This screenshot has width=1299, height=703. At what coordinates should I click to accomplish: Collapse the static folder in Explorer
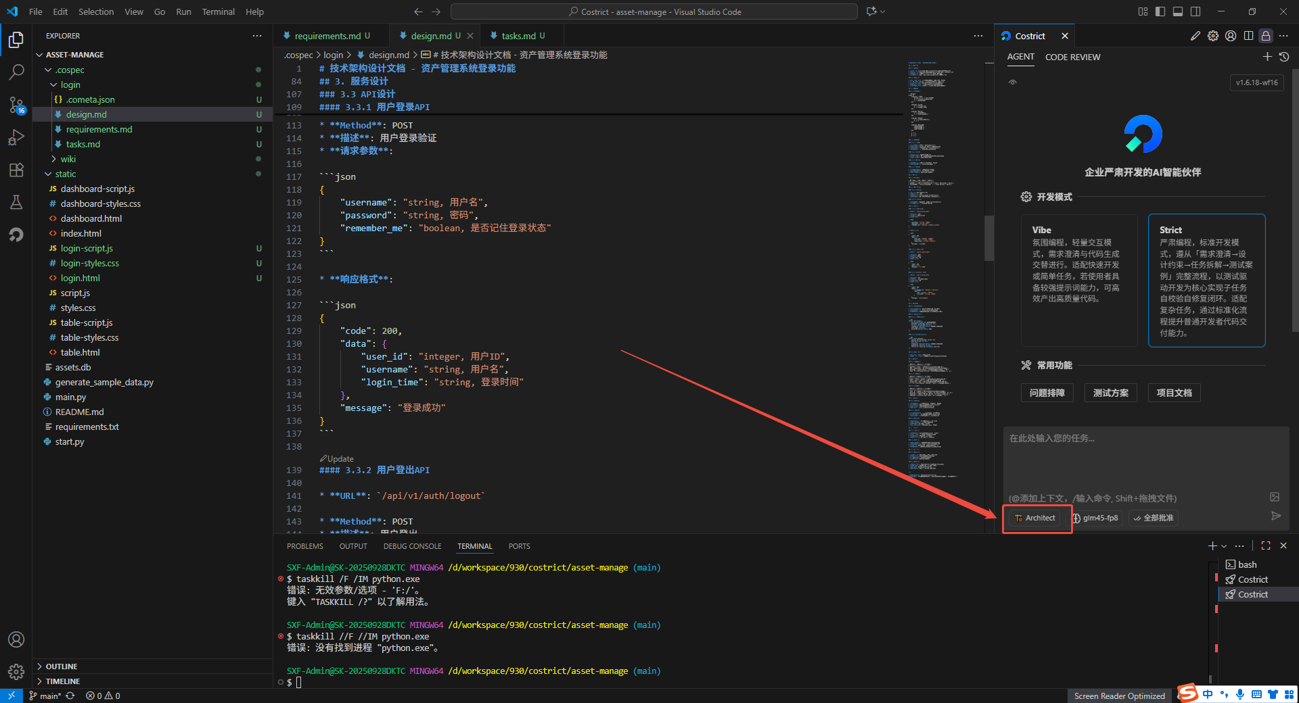click(x=65, y=174)
